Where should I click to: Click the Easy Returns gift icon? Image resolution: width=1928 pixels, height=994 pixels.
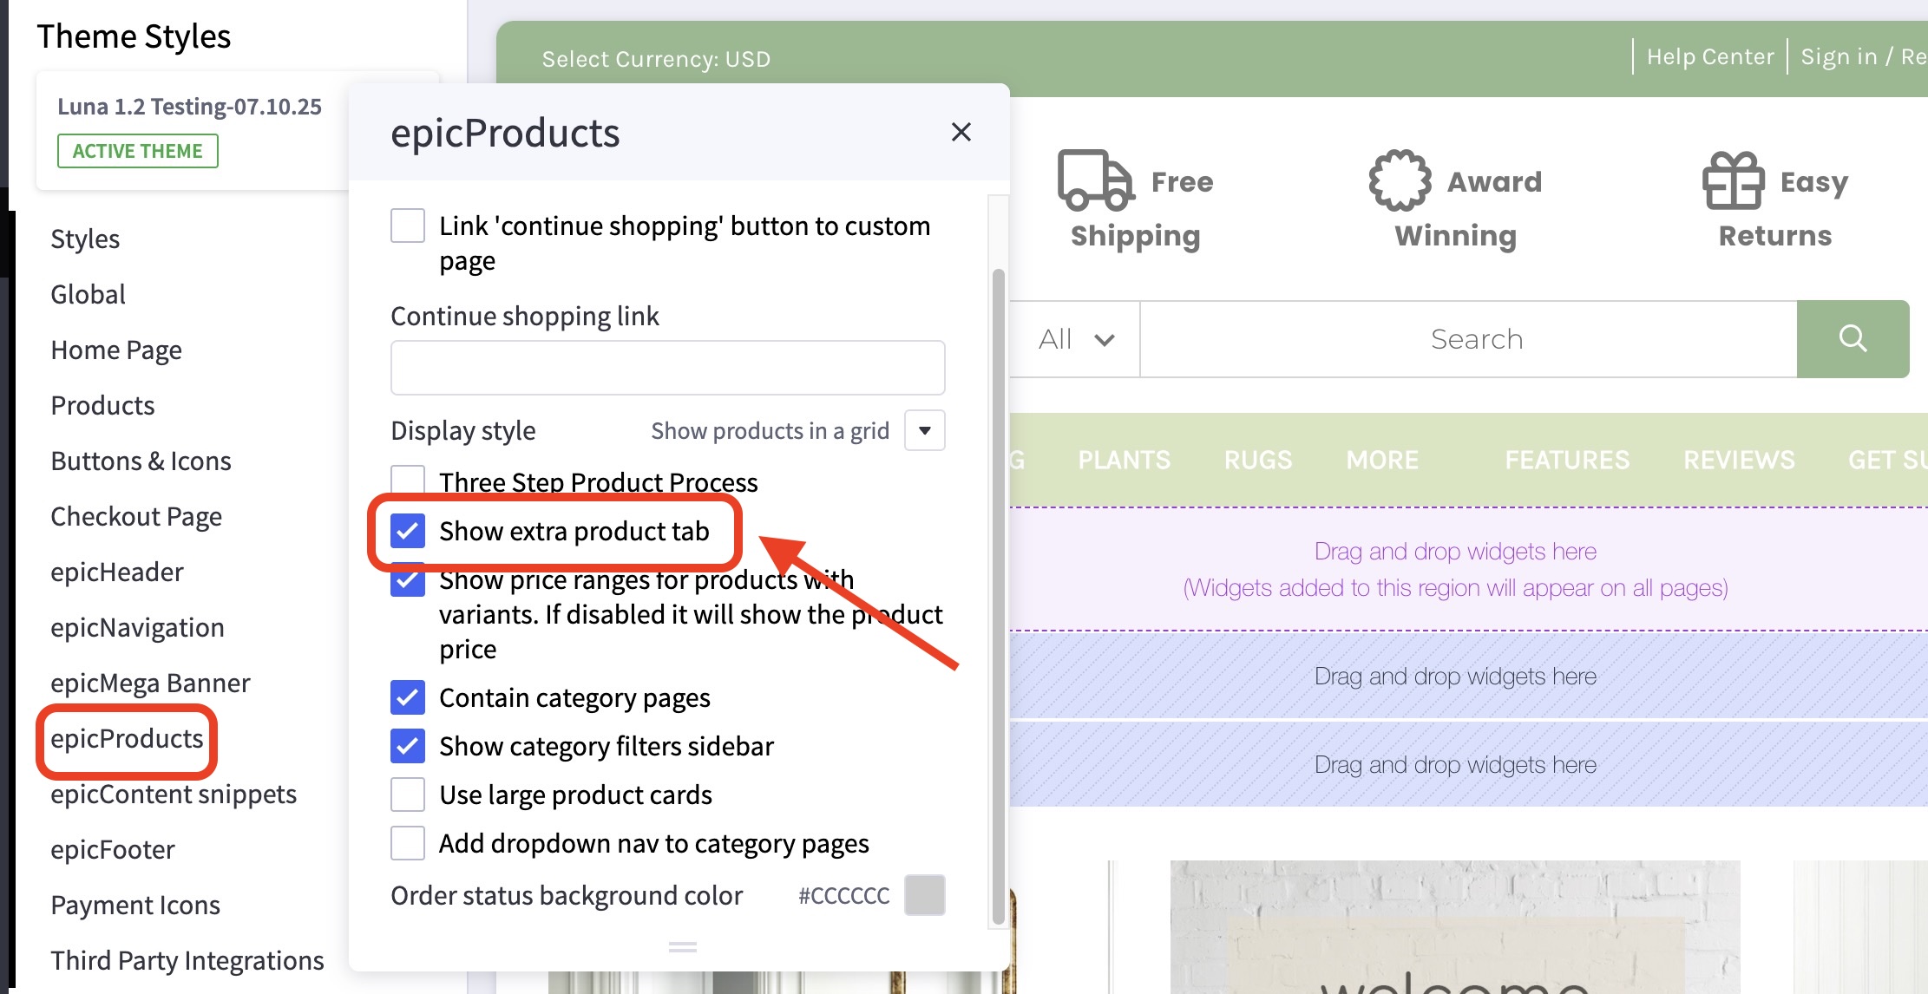point(1735,180)
